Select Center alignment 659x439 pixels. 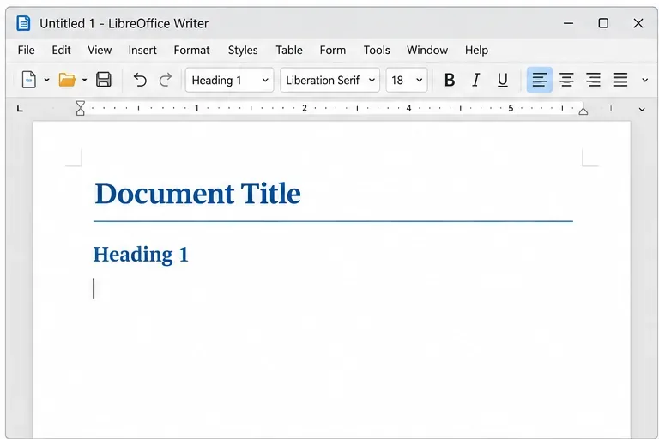coord(566,80)
